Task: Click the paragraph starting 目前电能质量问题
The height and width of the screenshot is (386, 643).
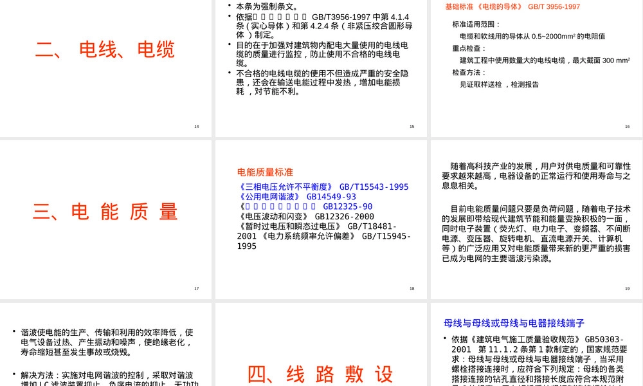Action: pos(536,234)
